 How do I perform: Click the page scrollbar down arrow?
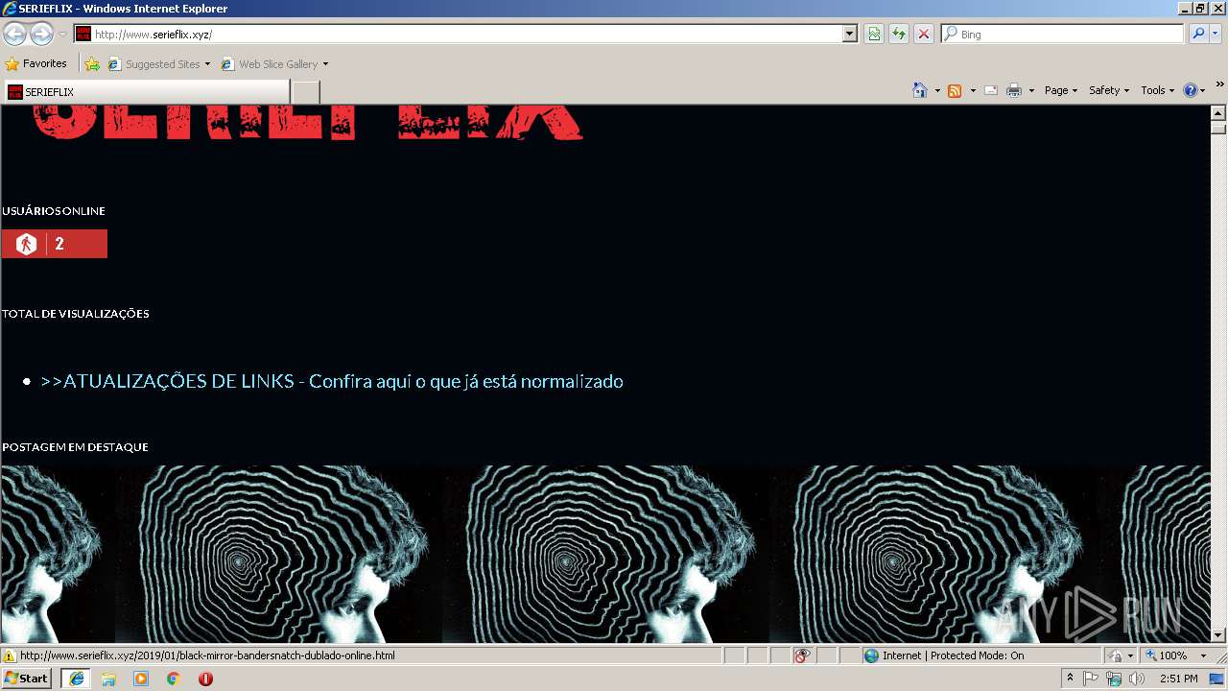point(1218,634)
